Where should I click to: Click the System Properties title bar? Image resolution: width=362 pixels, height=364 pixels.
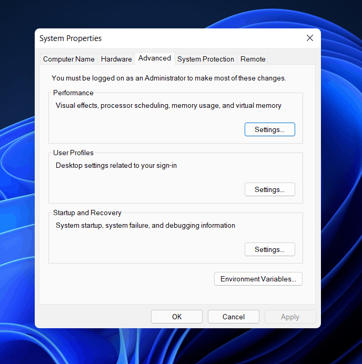click(163, 38)
